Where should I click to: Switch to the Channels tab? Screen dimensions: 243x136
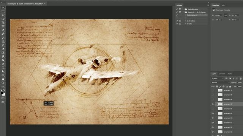tap(222, 74)
